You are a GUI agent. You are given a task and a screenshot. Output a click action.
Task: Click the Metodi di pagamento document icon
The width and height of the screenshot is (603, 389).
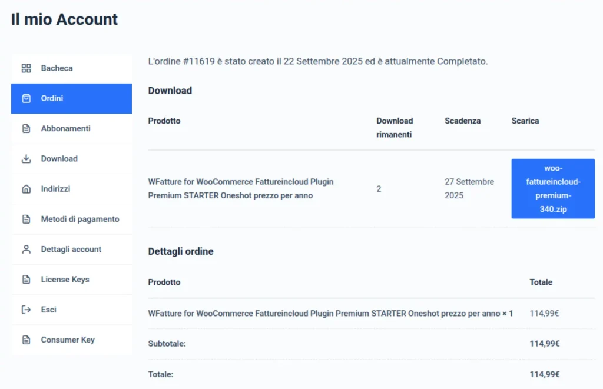tap(26, 219)
